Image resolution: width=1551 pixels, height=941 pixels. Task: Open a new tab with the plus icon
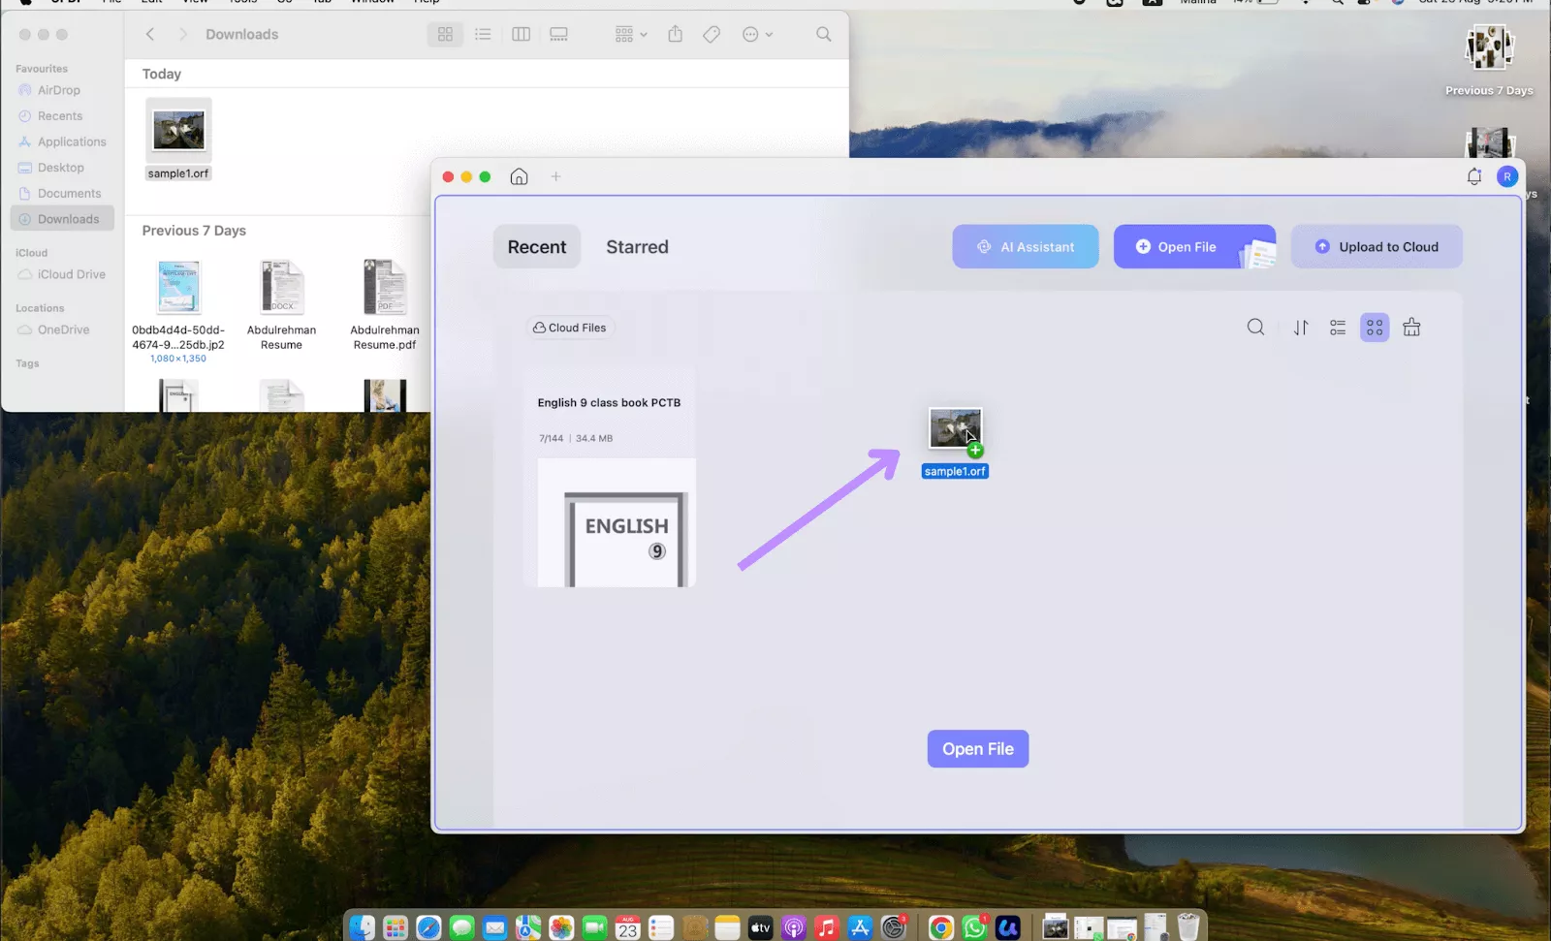555,176
